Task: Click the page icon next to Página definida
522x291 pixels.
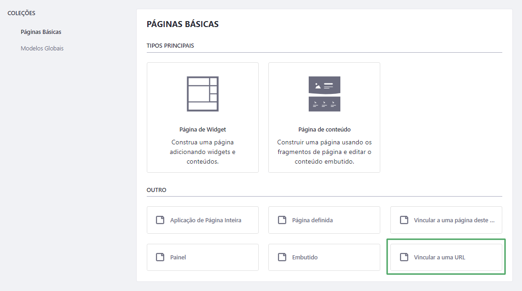Action: (282, 220)
